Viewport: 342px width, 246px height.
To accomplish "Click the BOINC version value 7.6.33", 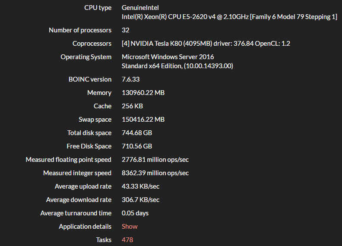I will [131, 79].
